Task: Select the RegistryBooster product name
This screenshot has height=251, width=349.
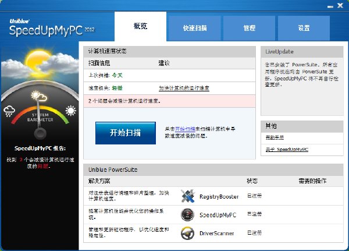Action: point(219,197)
